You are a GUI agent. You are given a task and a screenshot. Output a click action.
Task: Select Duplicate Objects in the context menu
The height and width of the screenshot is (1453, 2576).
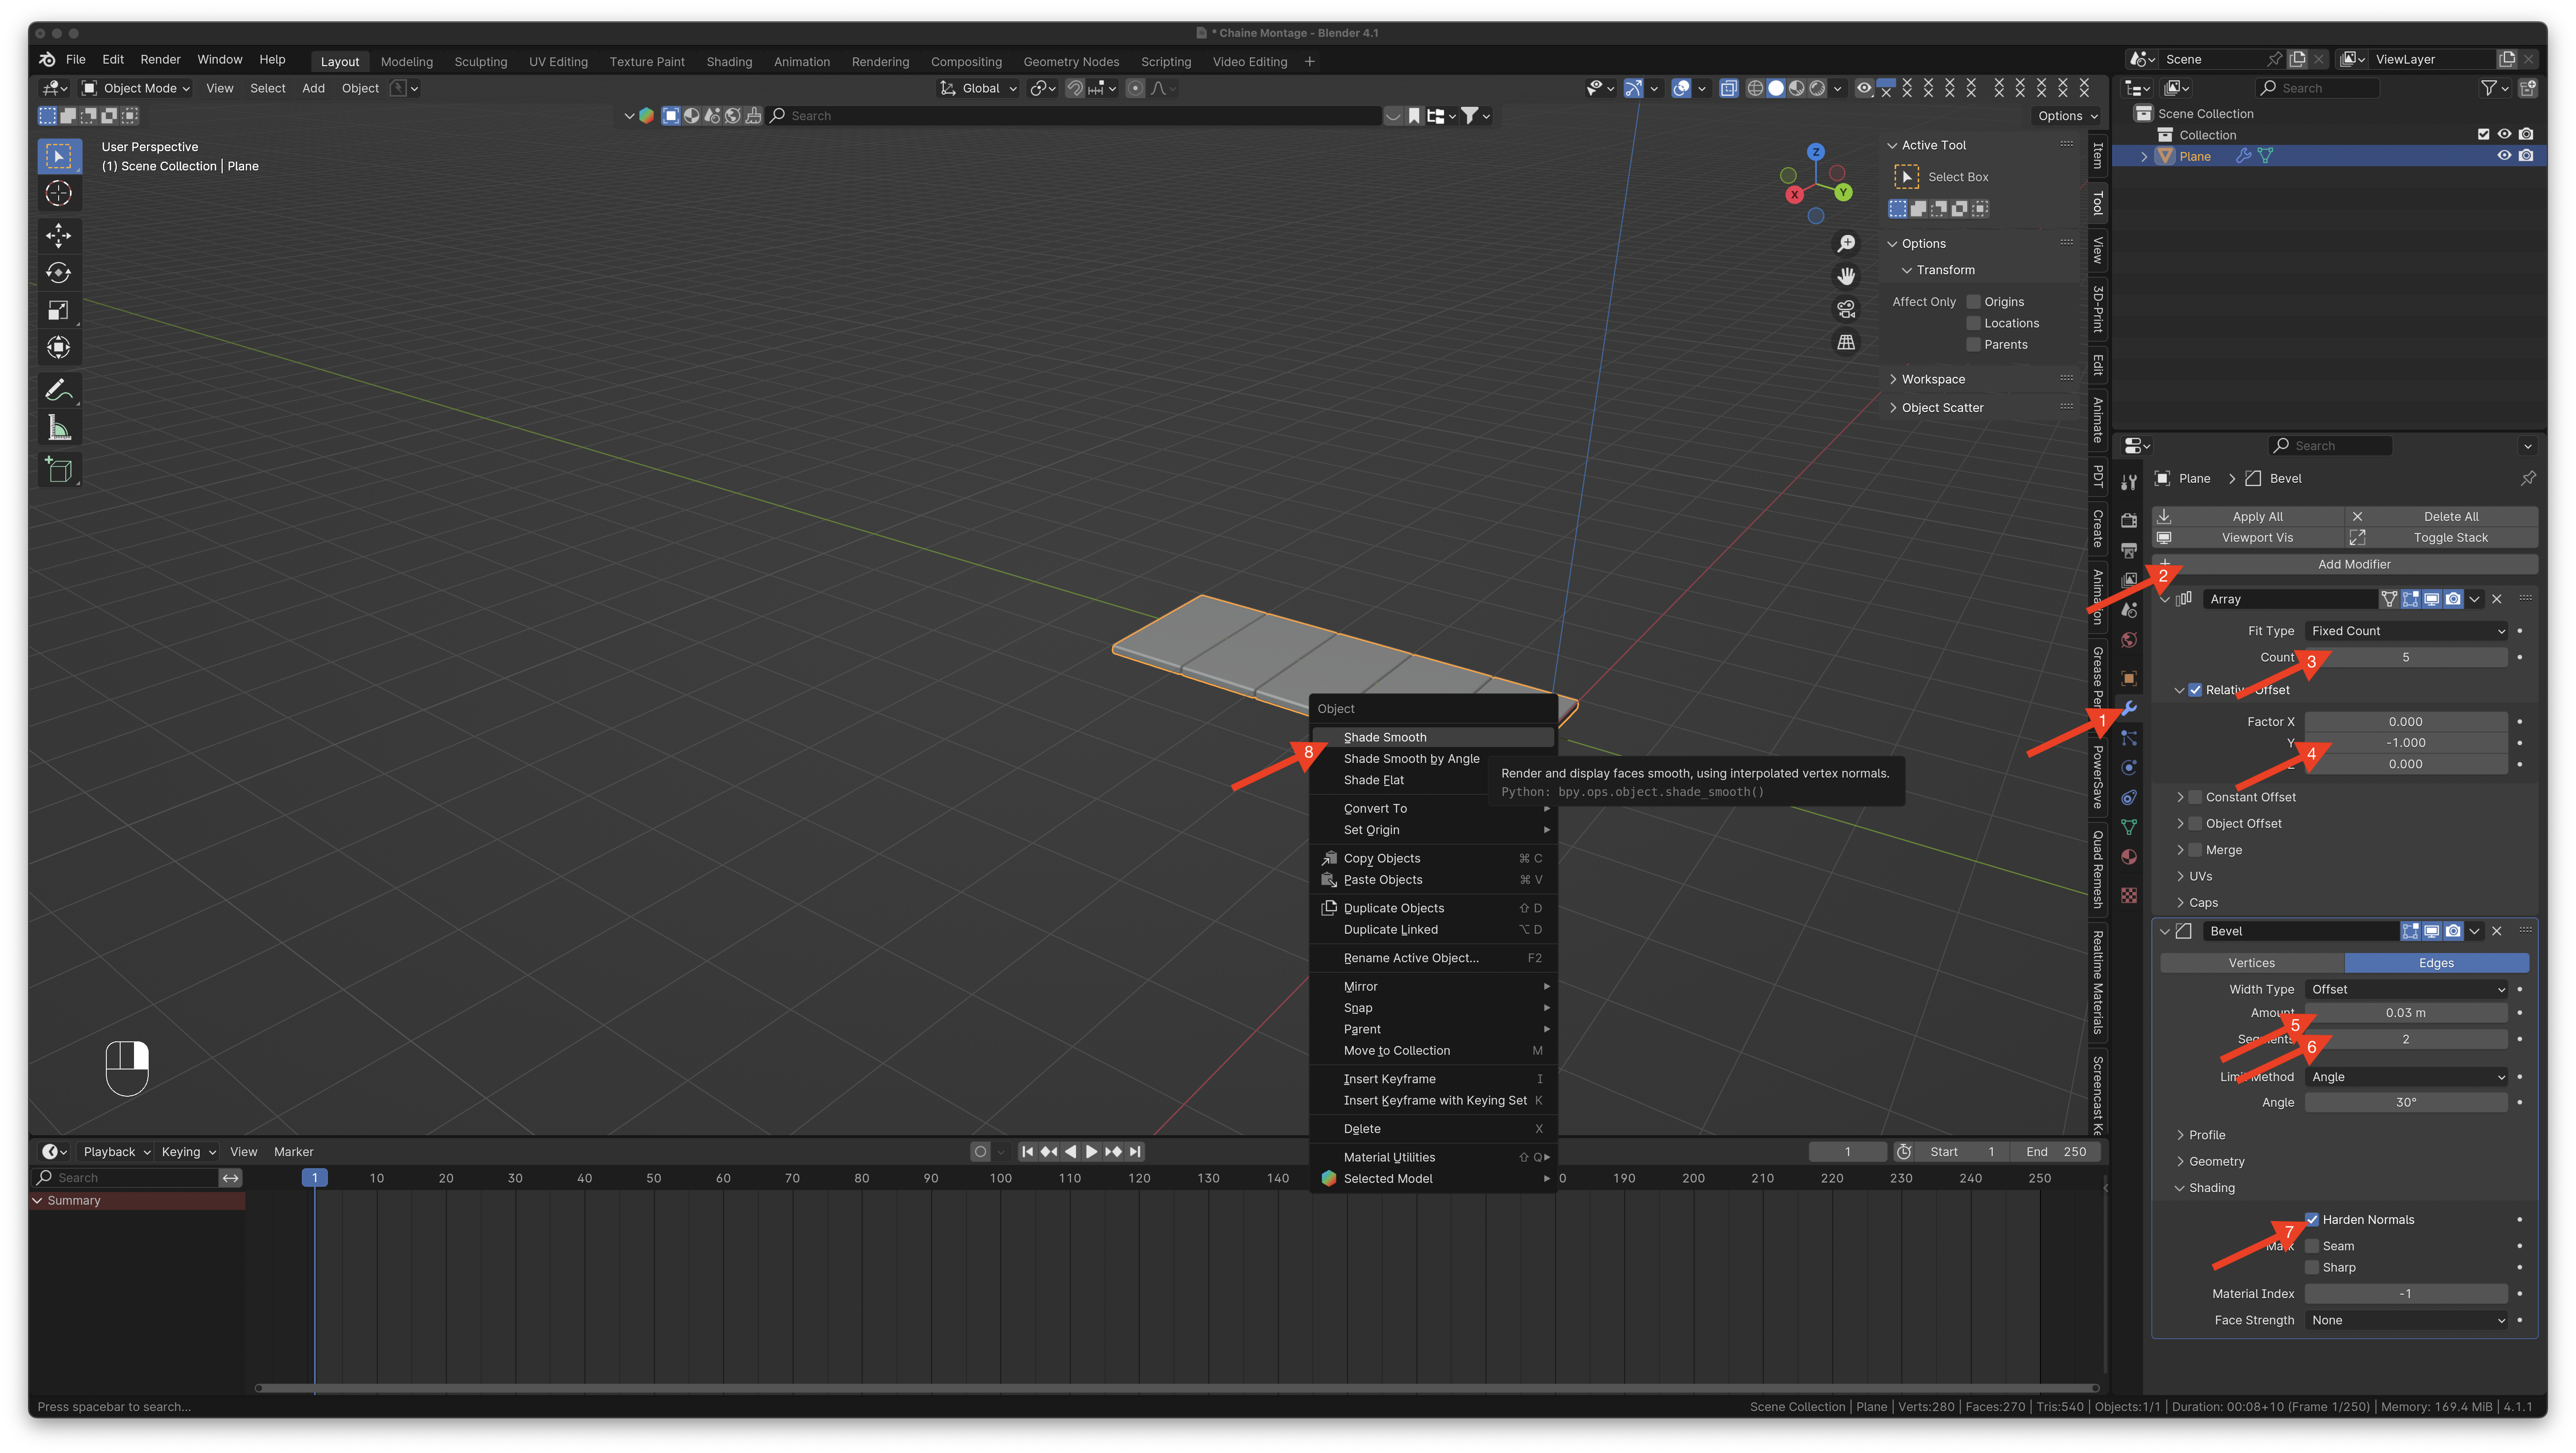pyautogui.click(x=1433, y=908)
